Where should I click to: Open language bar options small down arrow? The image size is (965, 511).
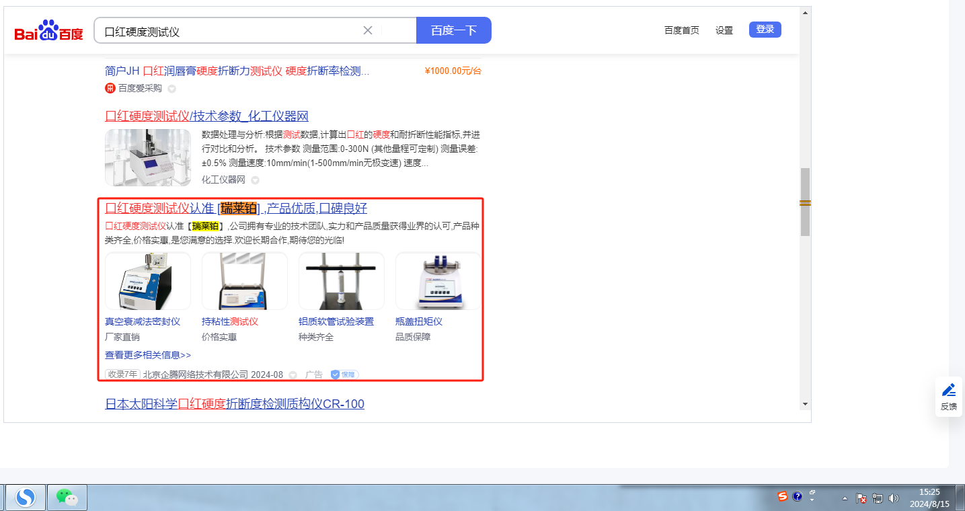click(812, 501)
